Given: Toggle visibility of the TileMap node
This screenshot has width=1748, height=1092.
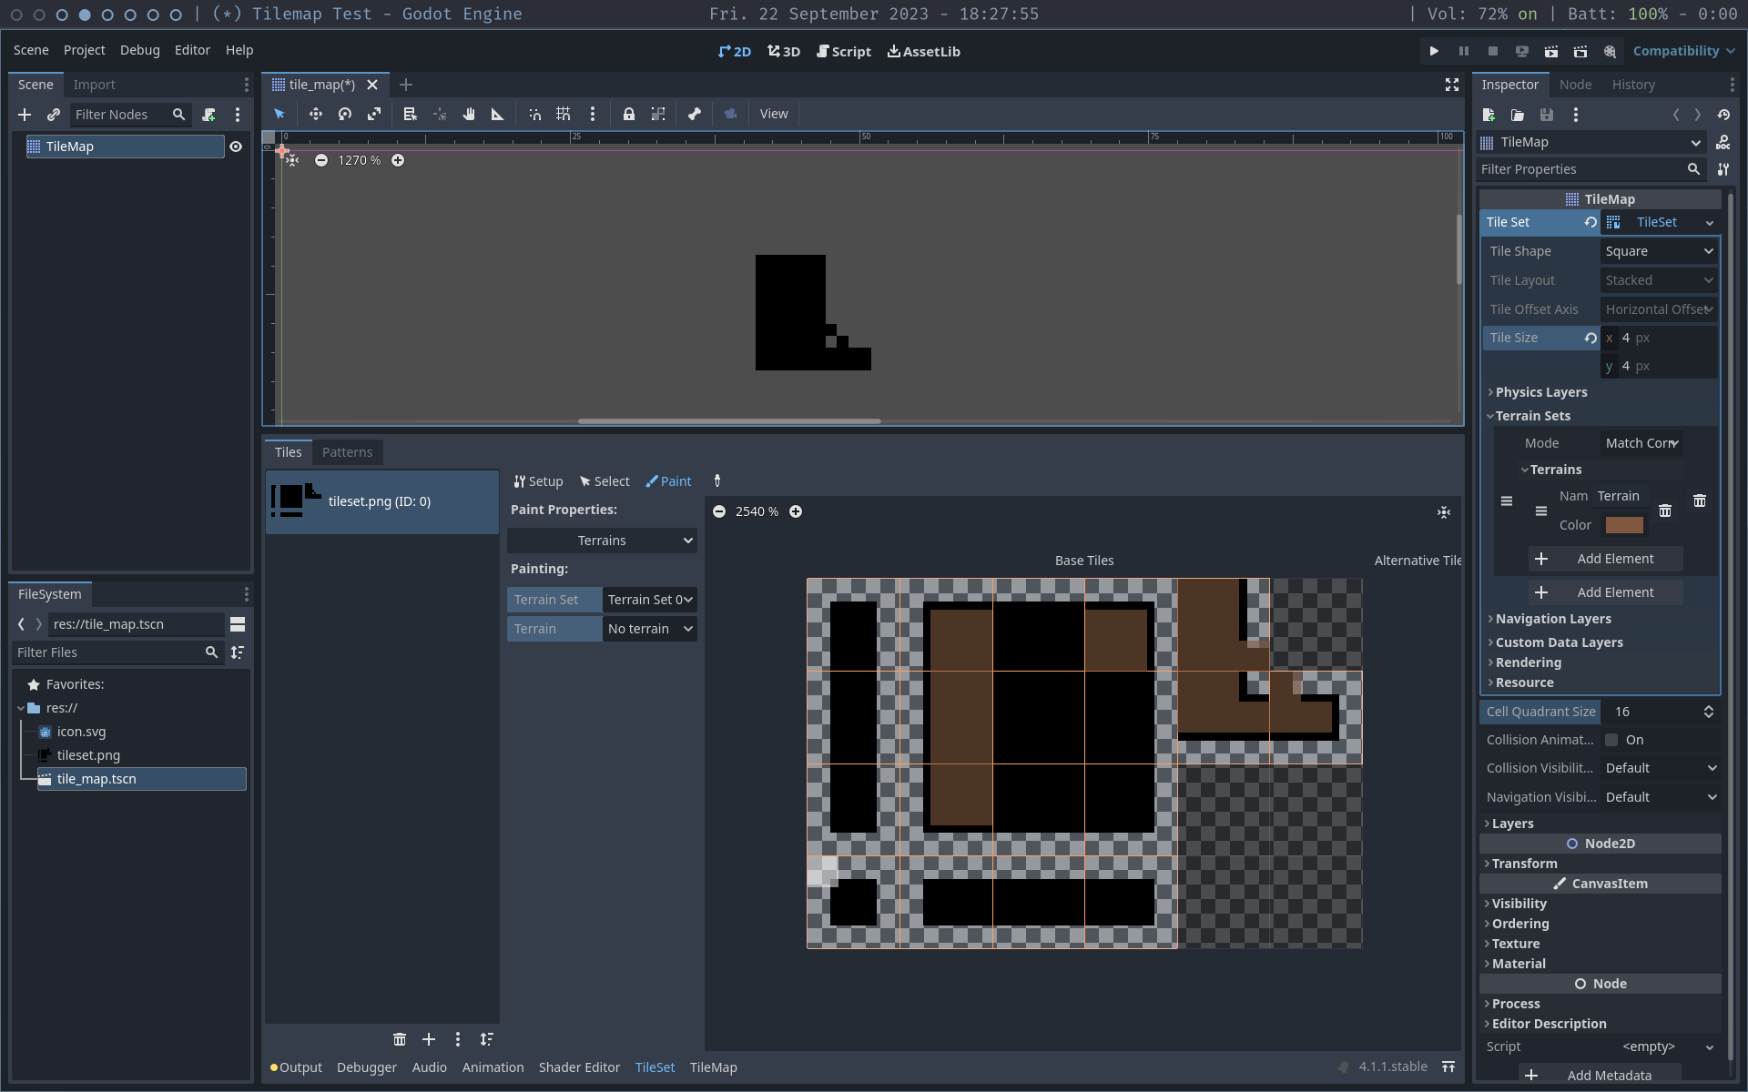Looking at the screenshot, I should click(x=236, y=147).
